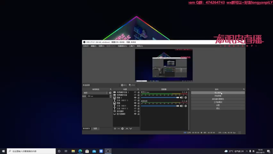Screen dimensions: 273x154
Task: Open taskbar date and time clock
Action: tap(260, 151)
